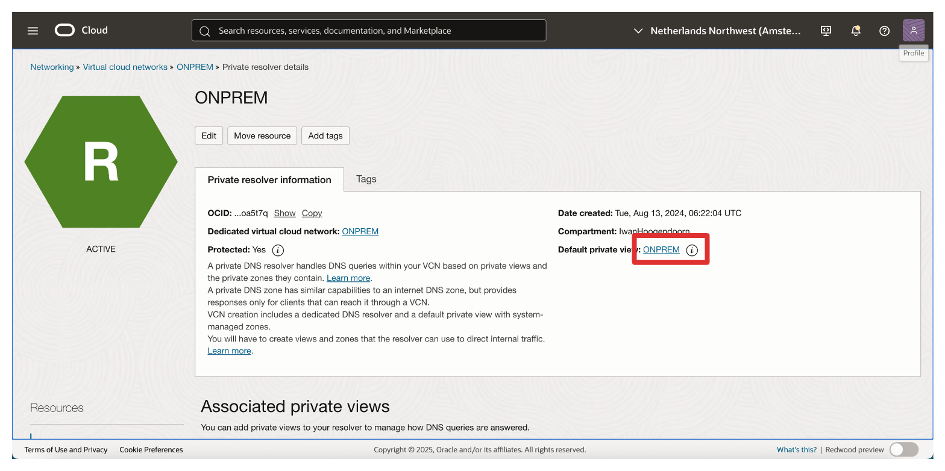Copy the OCID value
Viewport: 945px width, 471px height.
[312, 213]
